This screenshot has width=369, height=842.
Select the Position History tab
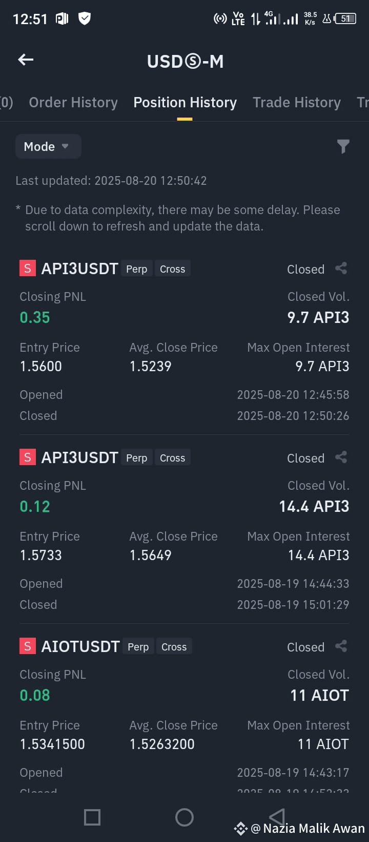(x=185, y=103)
